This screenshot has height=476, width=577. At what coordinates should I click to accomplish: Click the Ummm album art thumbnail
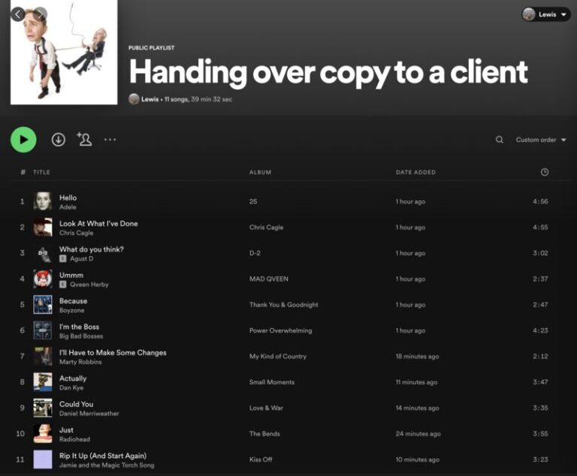click(43, 279)
